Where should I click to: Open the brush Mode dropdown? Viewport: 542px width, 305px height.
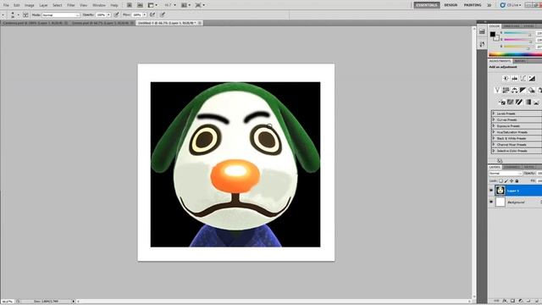(x=61, y=15)
